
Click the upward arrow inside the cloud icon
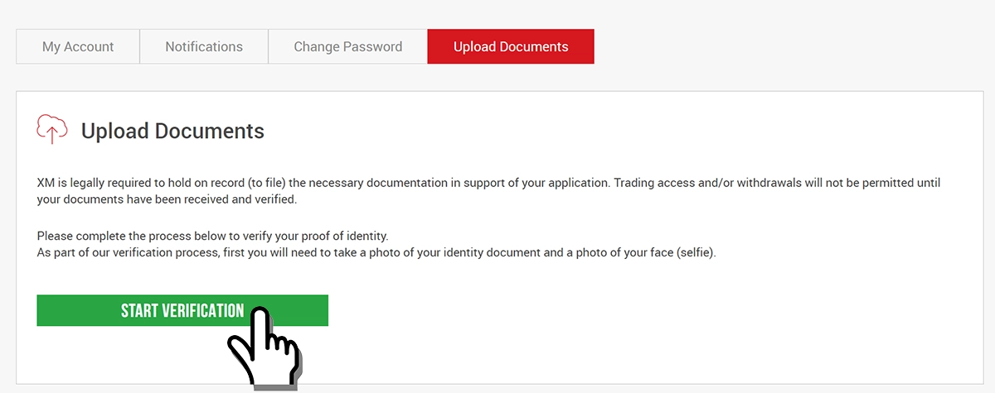coord(53,133)
